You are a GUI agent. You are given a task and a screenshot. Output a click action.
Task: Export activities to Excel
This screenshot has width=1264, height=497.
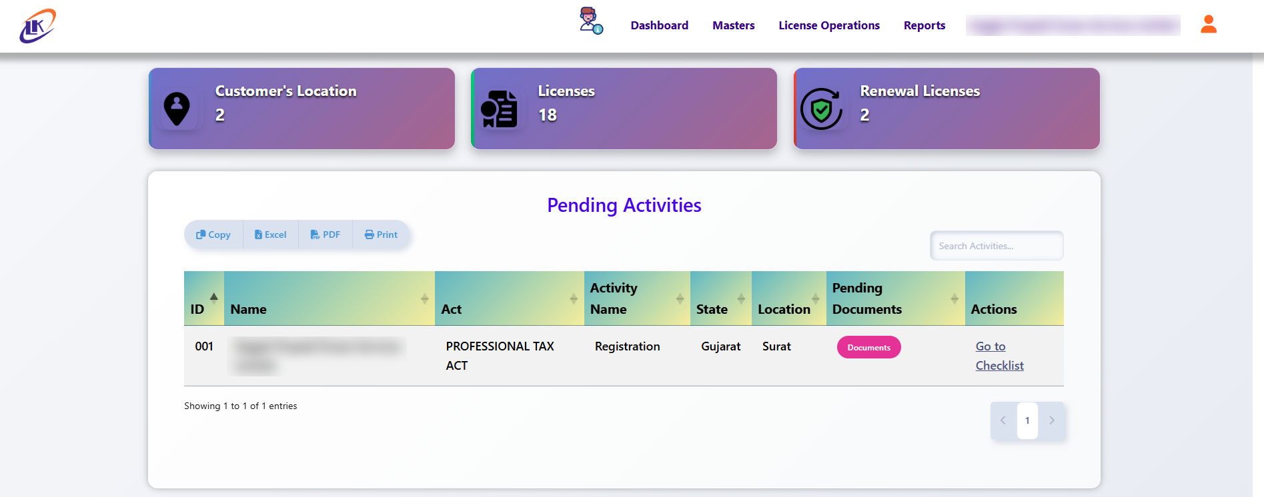271,235
